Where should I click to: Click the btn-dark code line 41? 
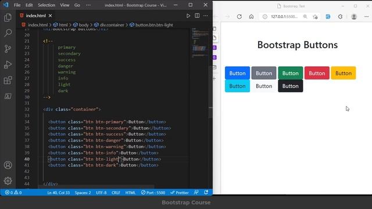pos(103,165)
